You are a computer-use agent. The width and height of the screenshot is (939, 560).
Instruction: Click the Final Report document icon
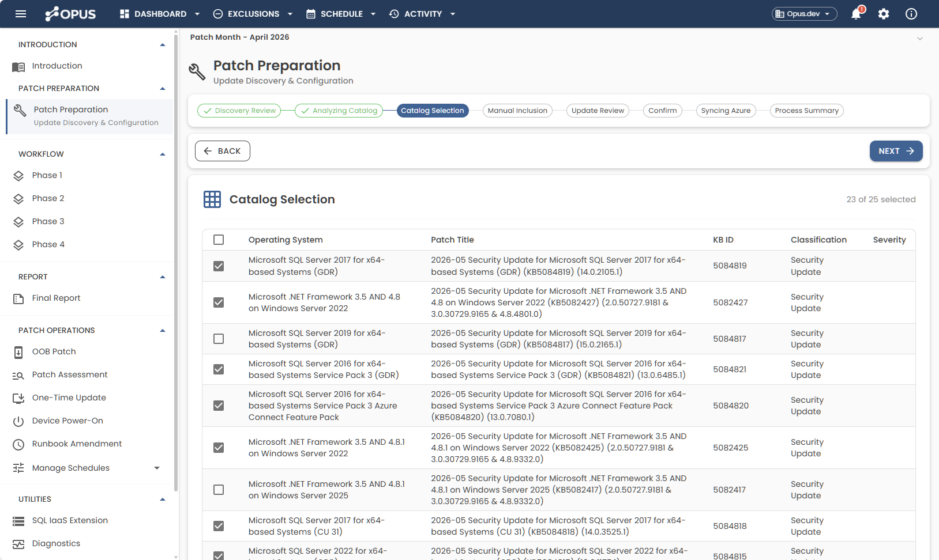(18, 298)
